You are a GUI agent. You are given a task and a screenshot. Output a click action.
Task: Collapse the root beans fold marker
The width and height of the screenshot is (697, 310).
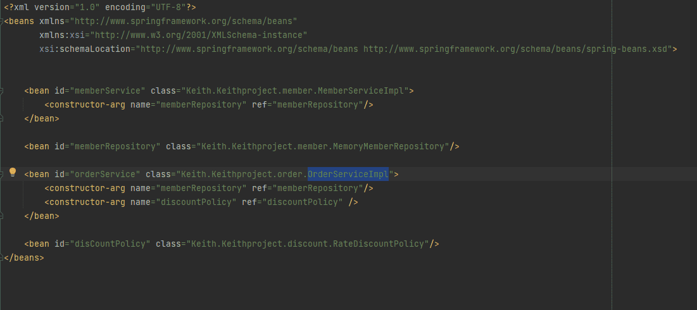(x=2, y=22)
